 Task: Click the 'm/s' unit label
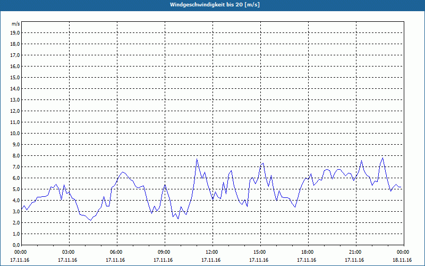[15, 24]
